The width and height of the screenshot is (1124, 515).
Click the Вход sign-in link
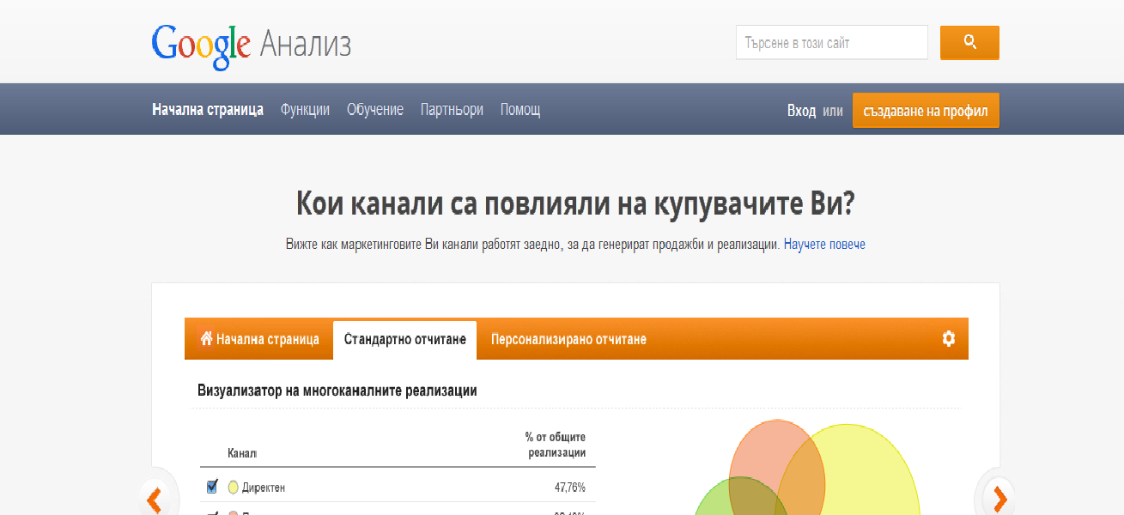(801, 111)
